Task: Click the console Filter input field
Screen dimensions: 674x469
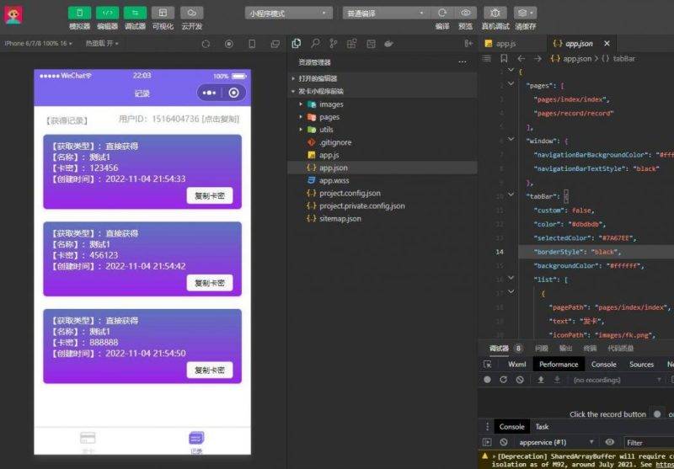Action: point(647,442)
